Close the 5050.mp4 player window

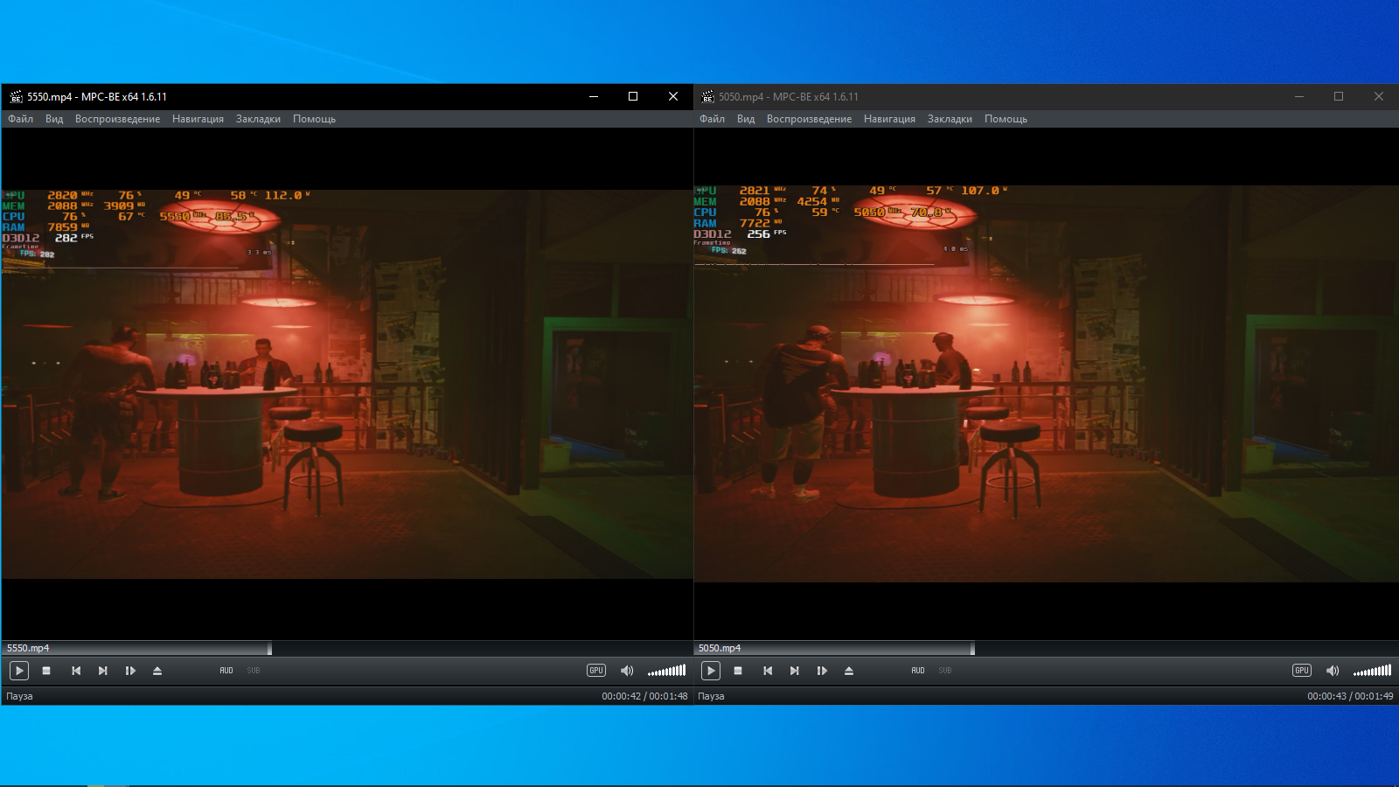pyautogui.click(x=1379, y=96)
